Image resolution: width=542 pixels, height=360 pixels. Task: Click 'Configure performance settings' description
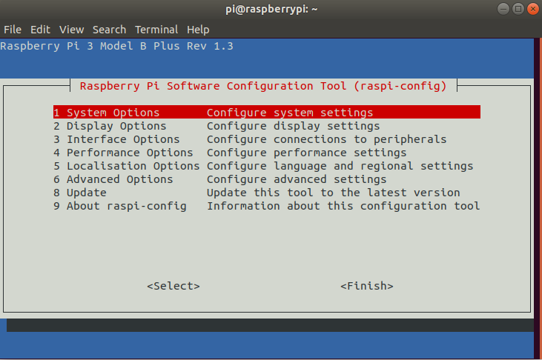coord(307,153)
